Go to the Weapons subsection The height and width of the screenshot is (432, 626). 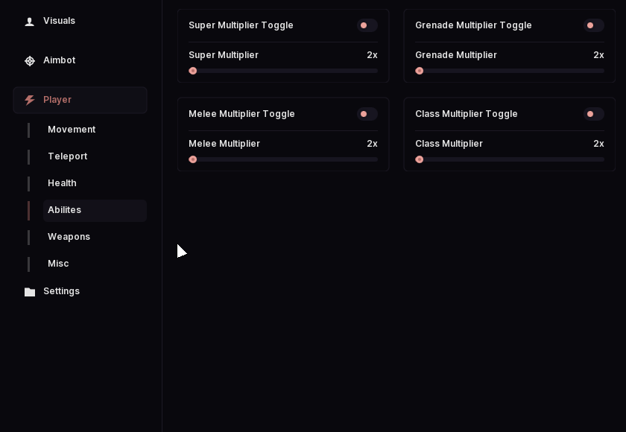tap(69, 237)
